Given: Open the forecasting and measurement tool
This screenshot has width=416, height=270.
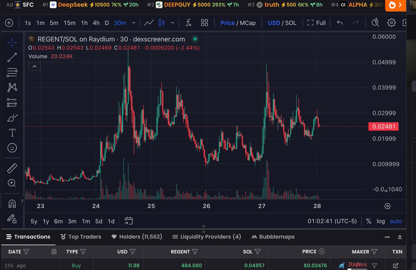Looking at the screenshot, I should point(12,103).
